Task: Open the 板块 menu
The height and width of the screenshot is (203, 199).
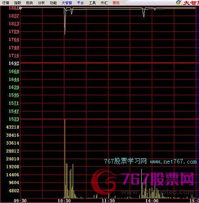Action: 29,3
